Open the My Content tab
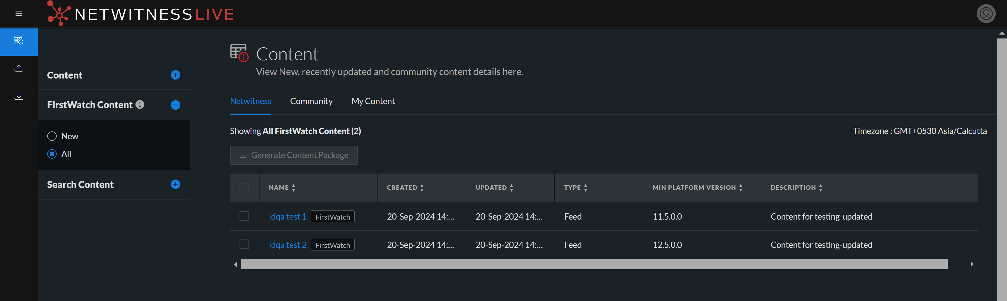Screen dimensions: 1007x301 (x=373, y=101)
